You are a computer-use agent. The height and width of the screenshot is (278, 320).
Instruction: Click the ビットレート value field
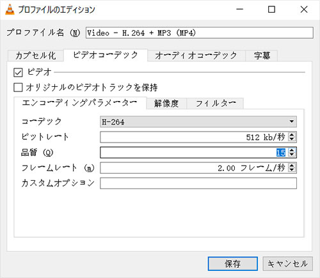tap(194, 137)
